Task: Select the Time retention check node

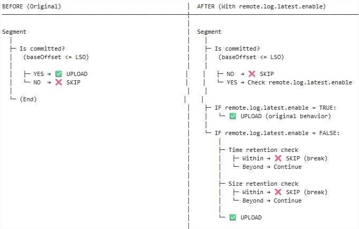Action: point(263,150)
